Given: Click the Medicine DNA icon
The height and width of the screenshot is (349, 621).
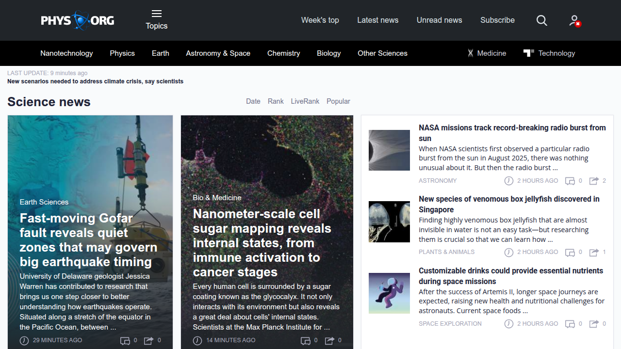Looking at the screenshot, I should (470, 53).
